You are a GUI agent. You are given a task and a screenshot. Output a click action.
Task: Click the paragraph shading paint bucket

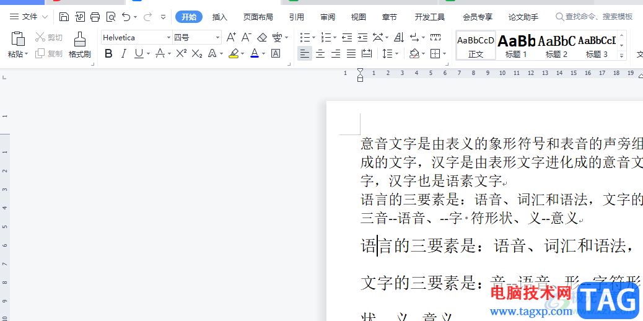414,53
